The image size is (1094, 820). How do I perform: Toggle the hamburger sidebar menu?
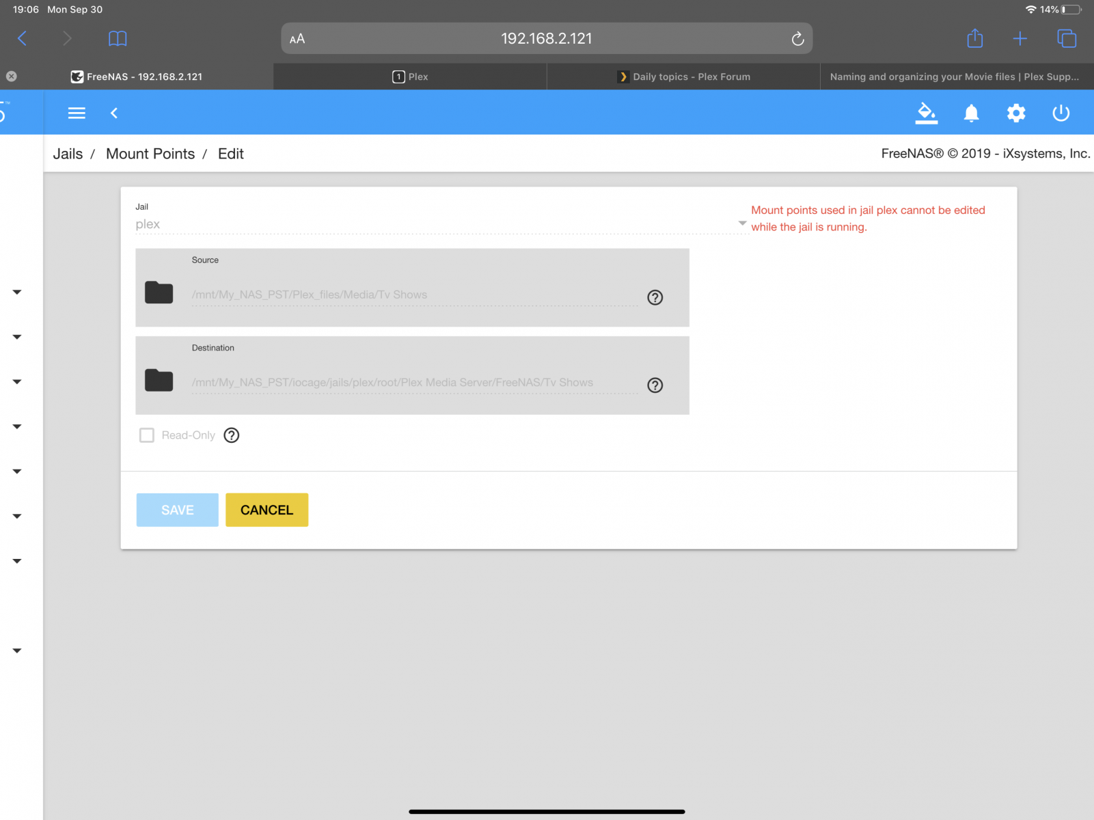[x=77, y=113]
